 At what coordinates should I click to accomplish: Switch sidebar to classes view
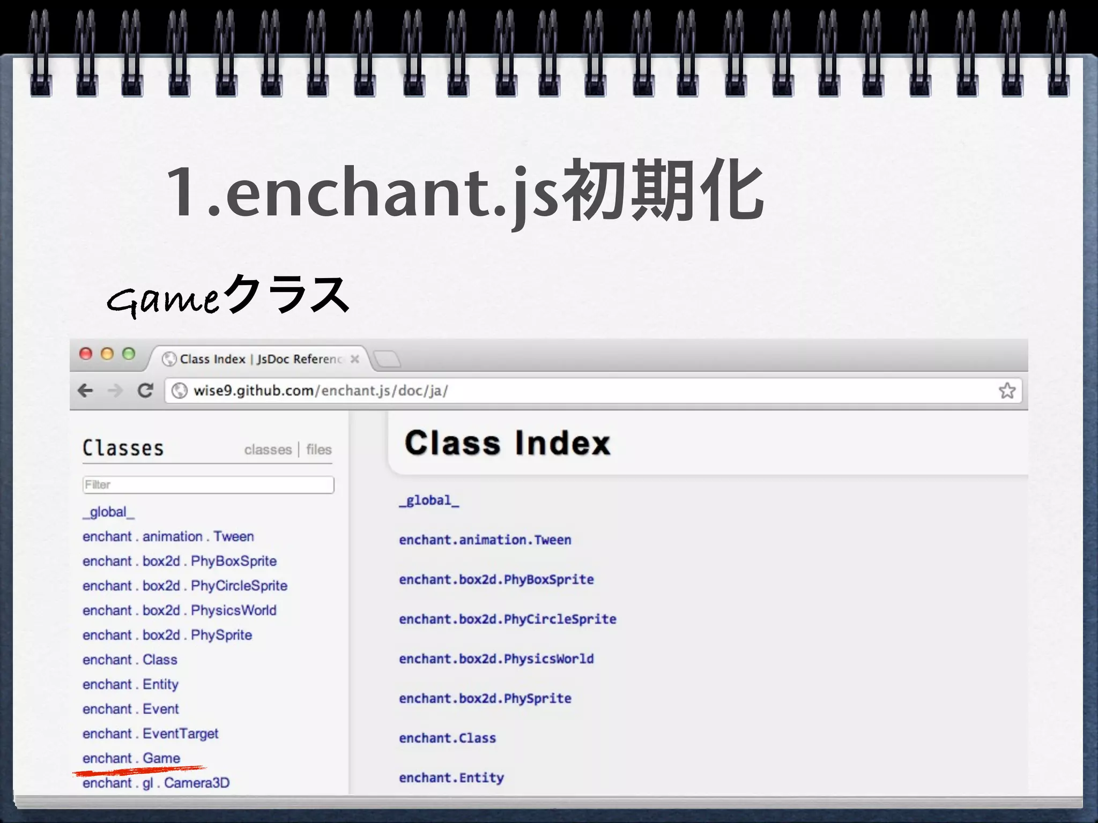point(268,450)
